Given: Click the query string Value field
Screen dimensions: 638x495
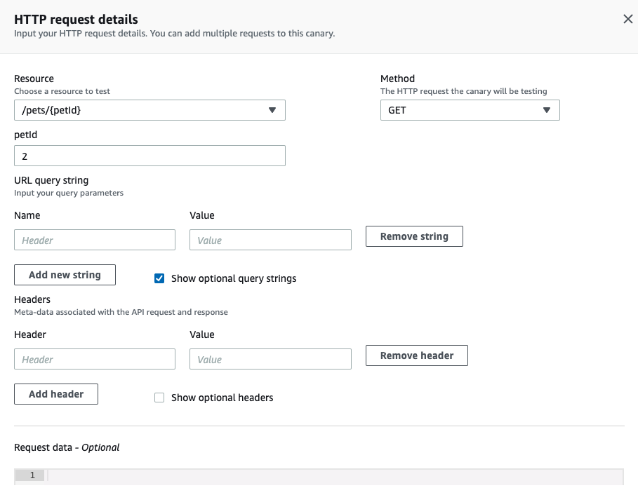Looking at the screenshot, I should (270, 240).
